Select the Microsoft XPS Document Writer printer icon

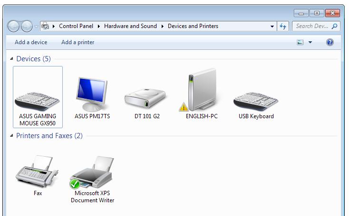click(92, 172)
